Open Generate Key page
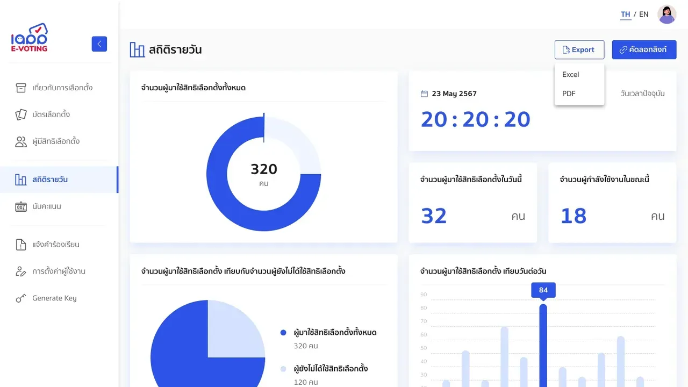The width and height of the screenshot is (688, 387). [59, 298]
